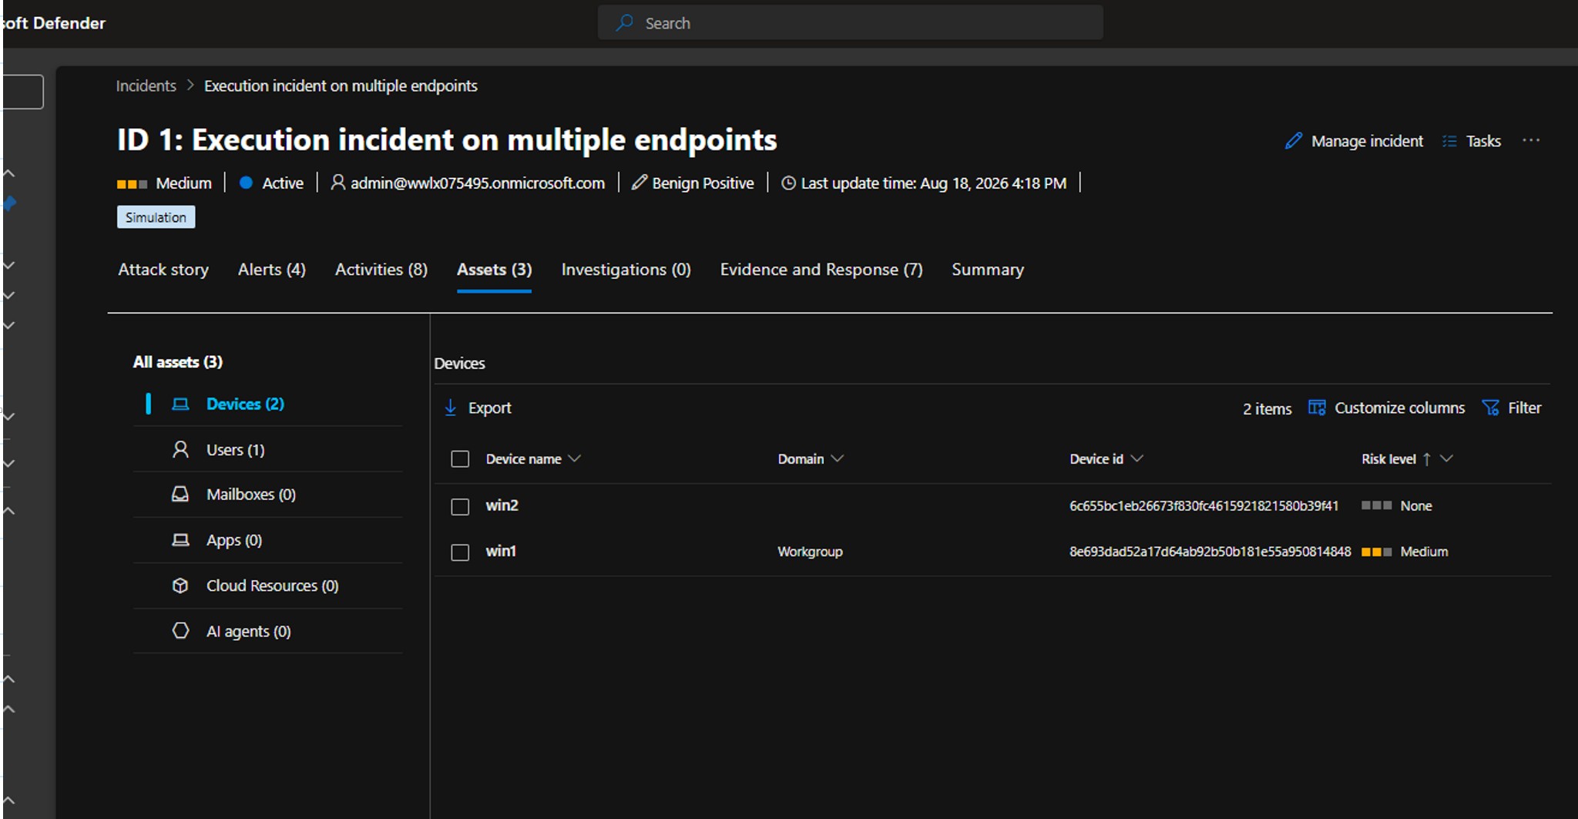The width and height of the screenshot is (1578, 819).
Task: Check the box for device win2
Action: (x=460, y=506)
